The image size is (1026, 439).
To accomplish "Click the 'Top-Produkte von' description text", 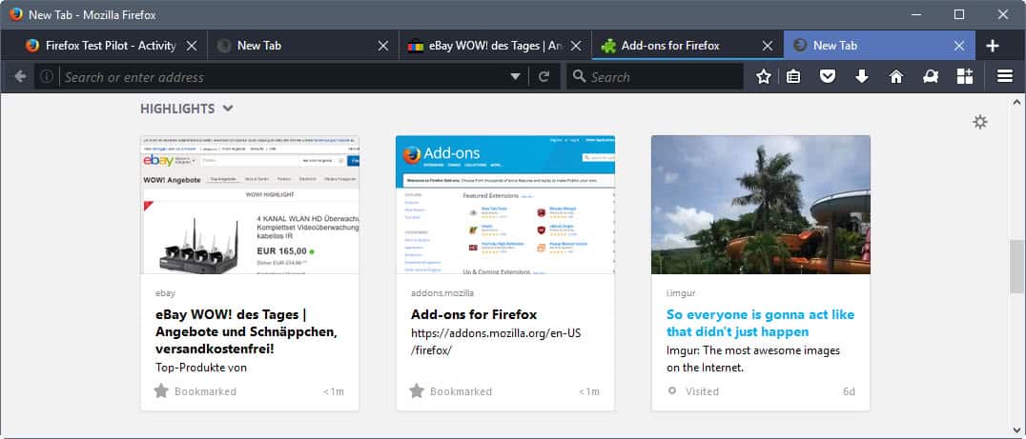I will 201,368.
